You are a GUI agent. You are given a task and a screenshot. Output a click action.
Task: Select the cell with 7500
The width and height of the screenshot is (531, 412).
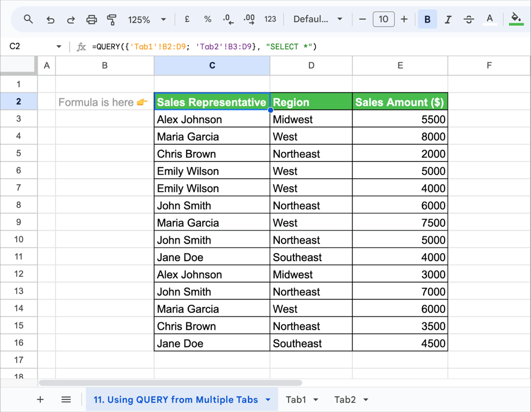pyautogui.click(x=400, y=222)
